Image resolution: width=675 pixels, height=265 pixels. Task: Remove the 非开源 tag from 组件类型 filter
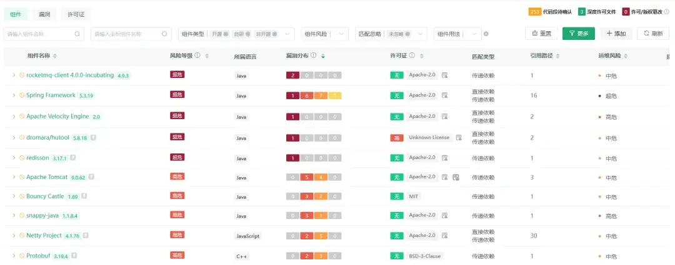(274, 34)
